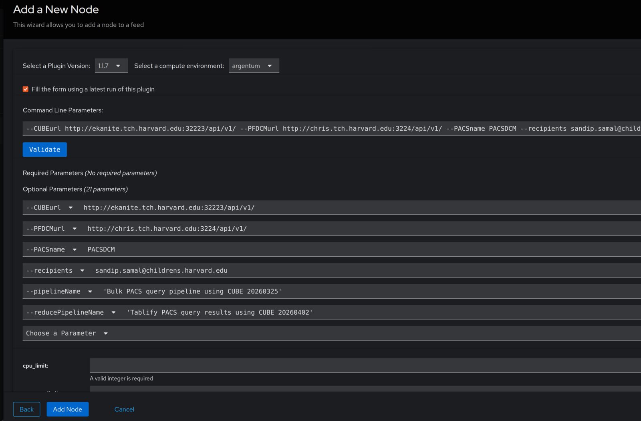The height and width of the screenshot is (421, 641).
Task: Open the --CUBEurl parameter dropdown
Action: pyautogui.click(x=49, y=208)
